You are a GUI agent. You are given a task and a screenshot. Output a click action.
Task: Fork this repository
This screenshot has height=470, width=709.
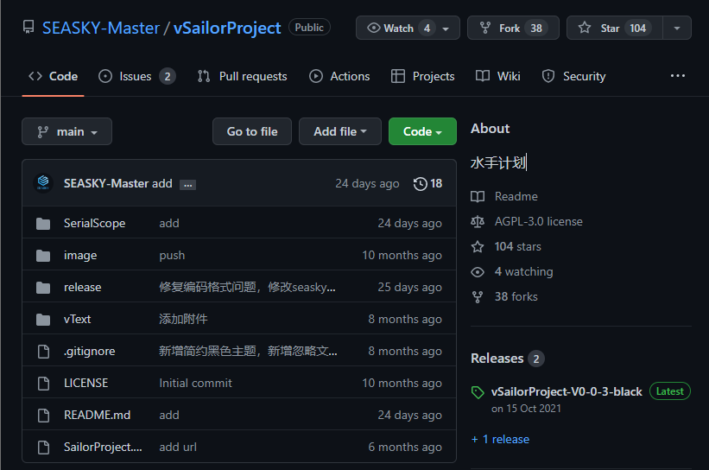pyautogui.click(x=513, y=28)
